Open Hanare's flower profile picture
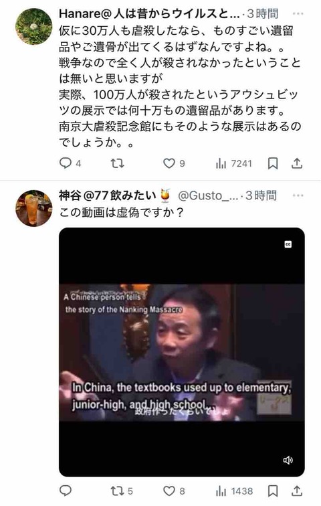The width and height of the screenshot is (321, 506). point(34,27)
